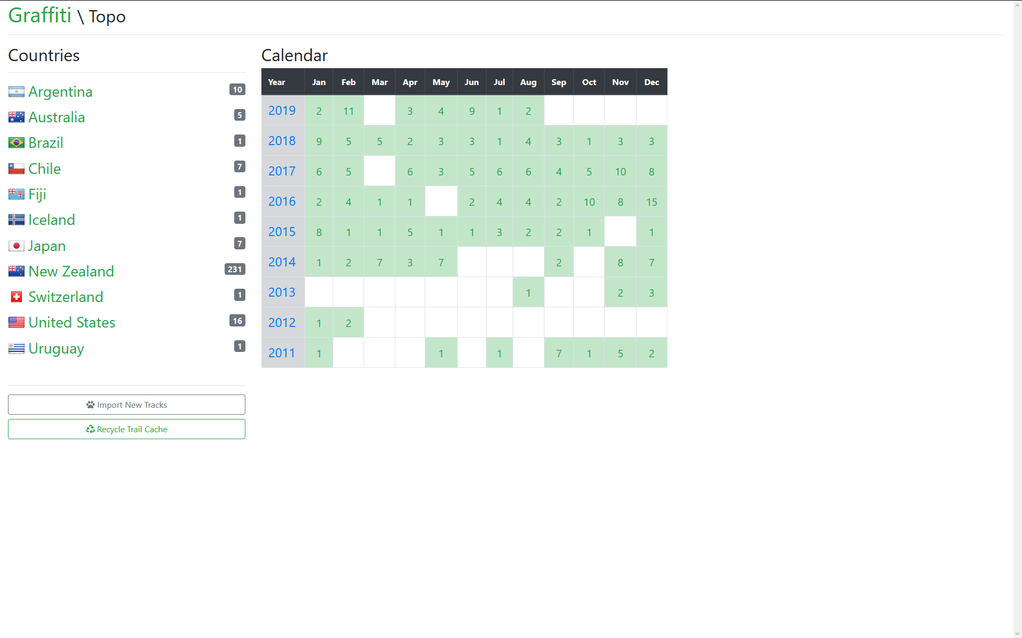Select the February 2019 calendar cell
Screen dimensions: 1022x638
(x=348, y=111)
